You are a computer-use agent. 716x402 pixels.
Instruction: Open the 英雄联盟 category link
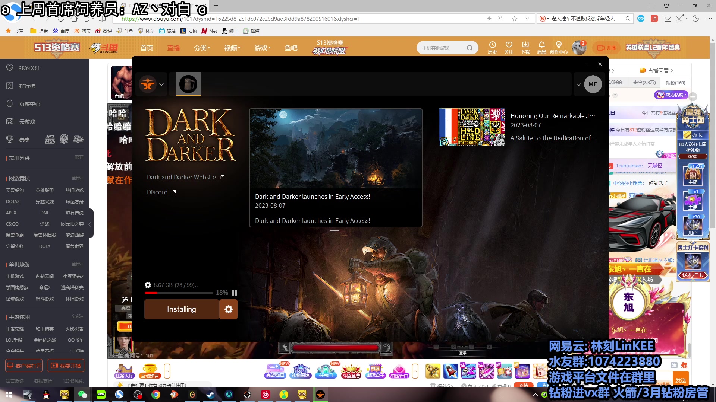pos(45,190)
